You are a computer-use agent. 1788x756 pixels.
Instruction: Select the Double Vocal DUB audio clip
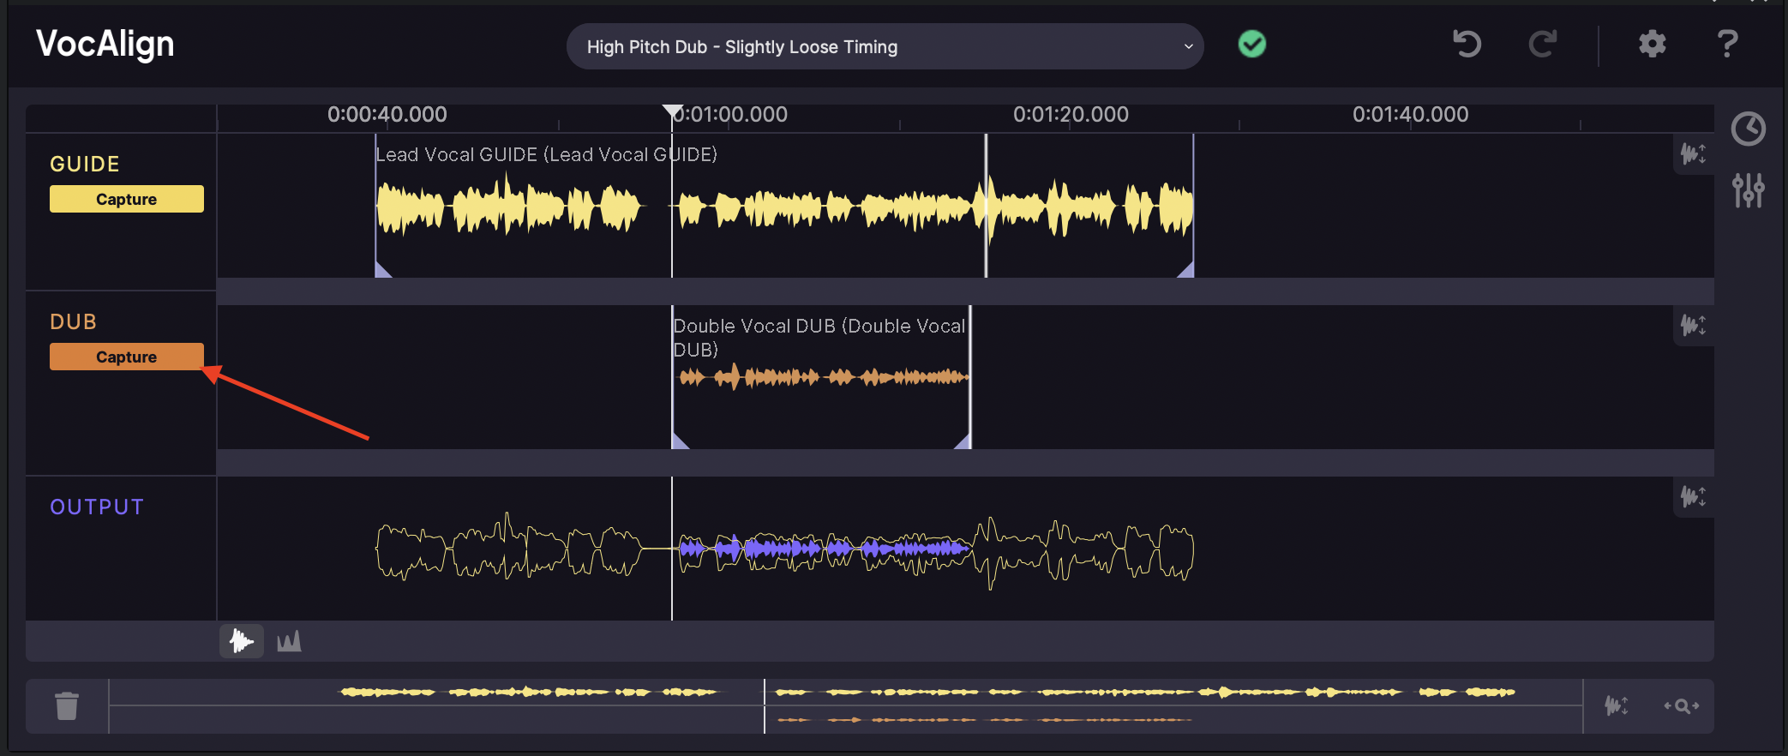[821, 377]
